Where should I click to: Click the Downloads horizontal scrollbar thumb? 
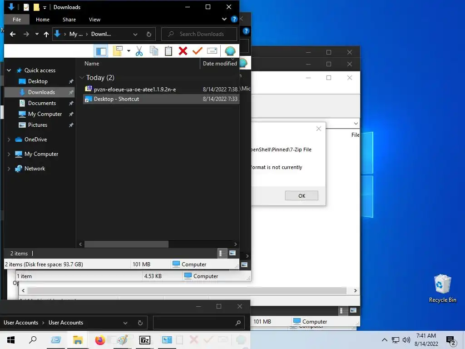point(126,244)
